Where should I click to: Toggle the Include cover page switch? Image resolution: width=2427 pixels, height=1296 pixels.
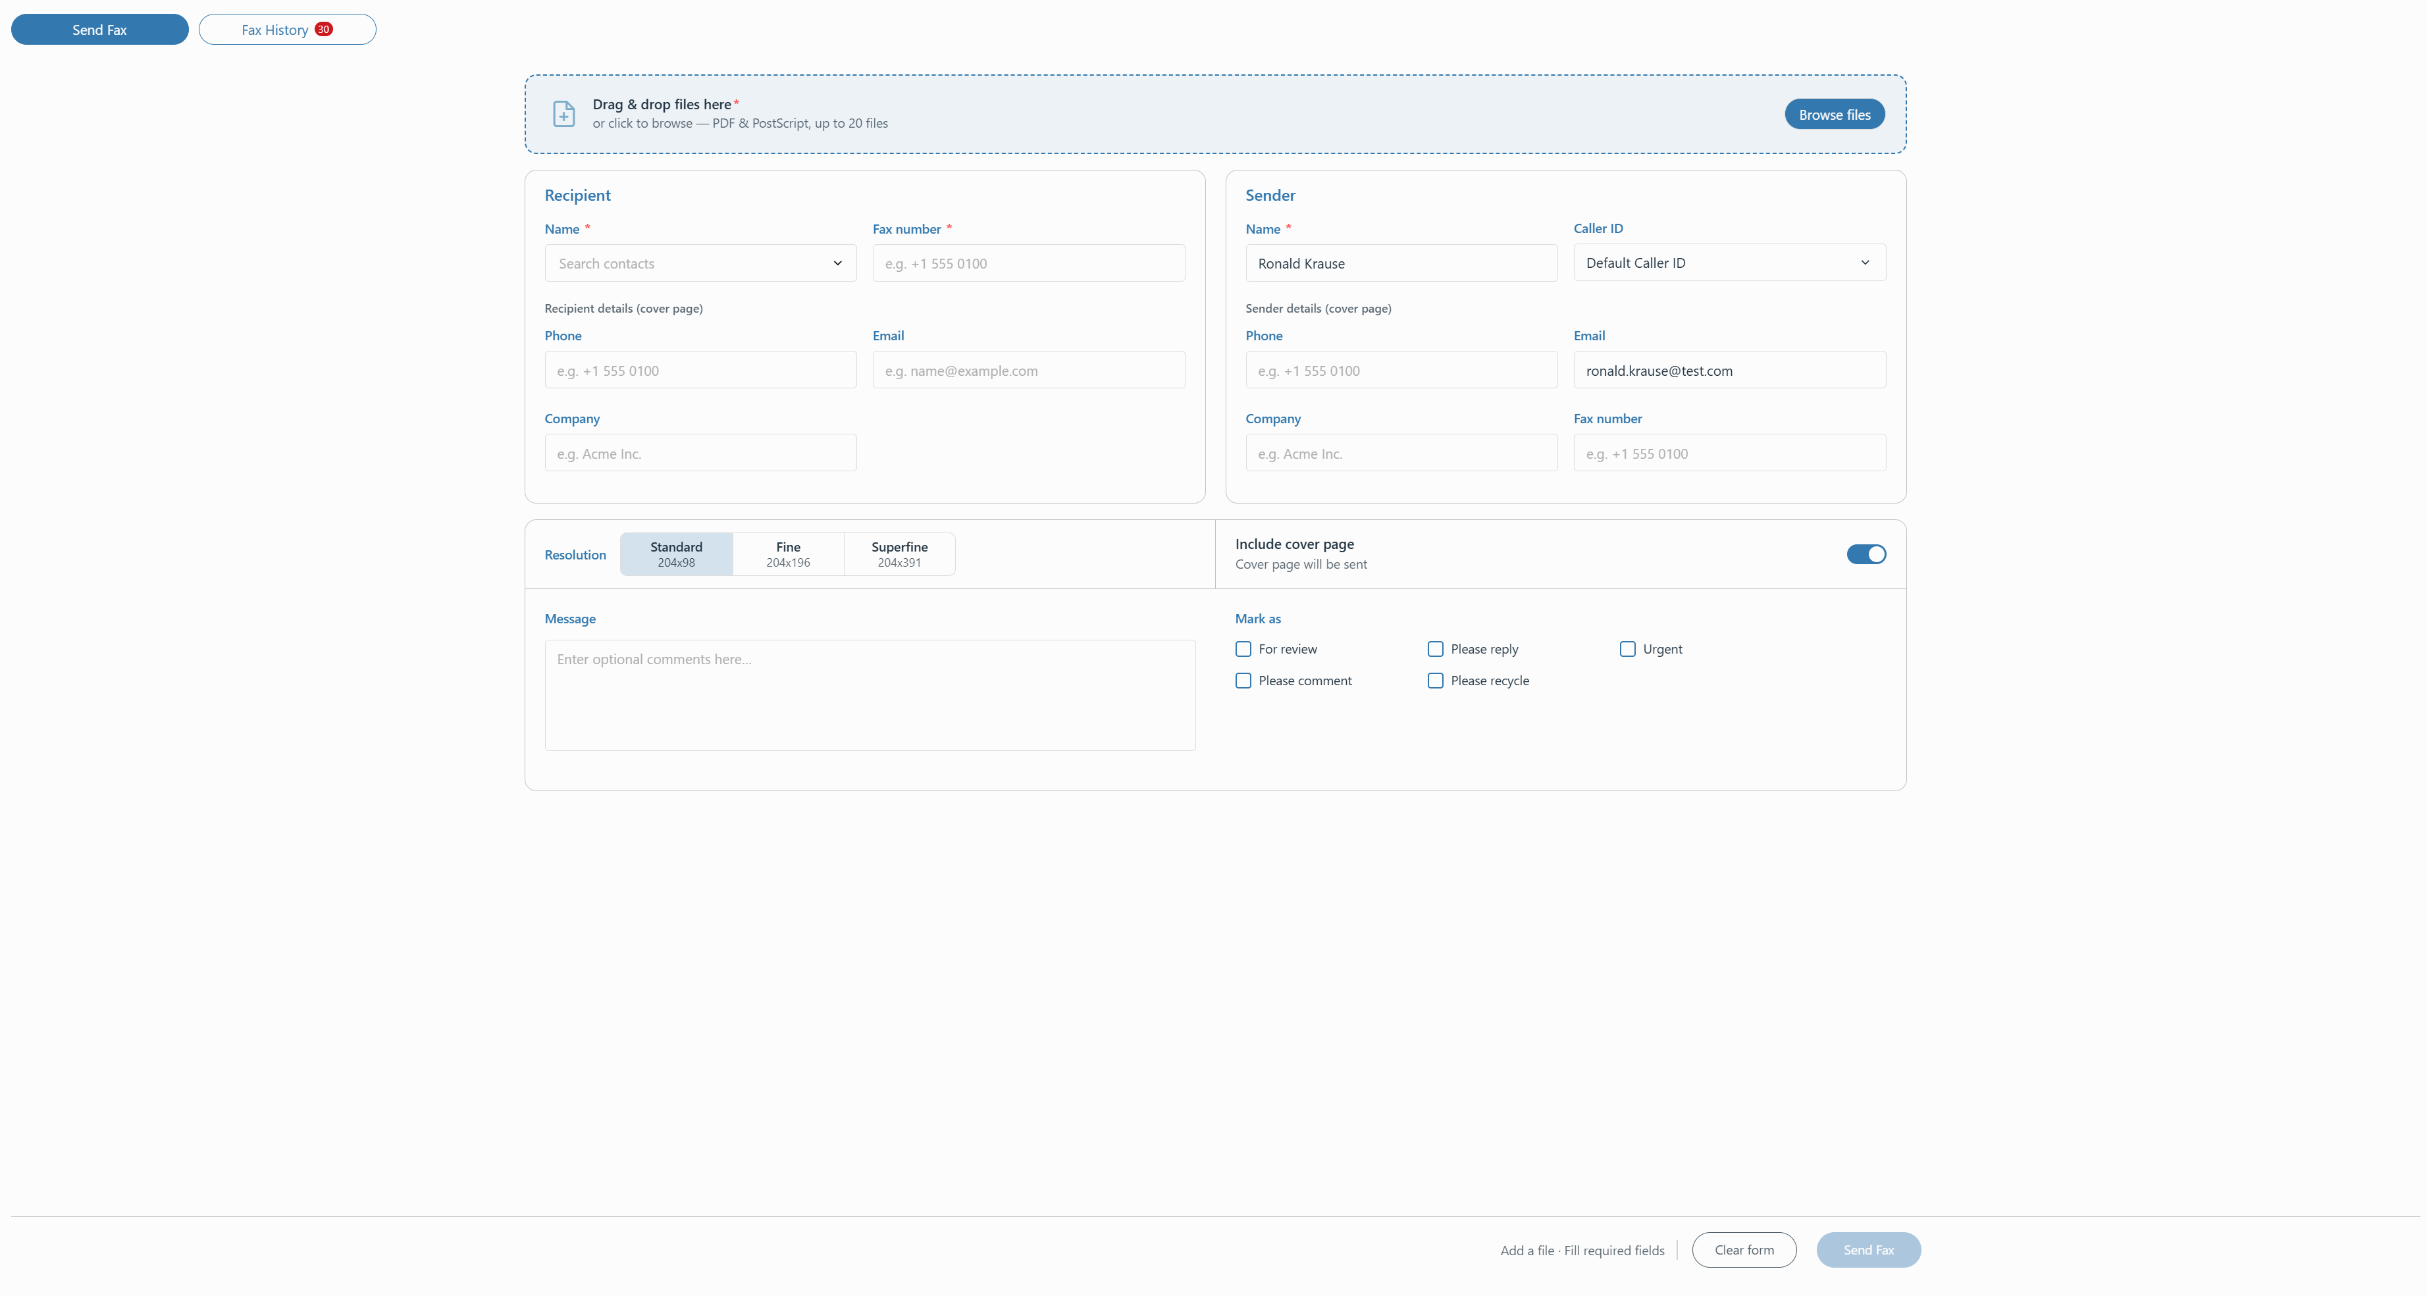coord(1866,554)
